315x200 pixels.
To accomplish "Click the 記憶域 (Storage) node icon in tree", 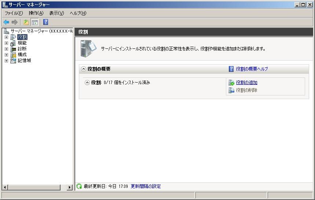I will click(13, 61).
